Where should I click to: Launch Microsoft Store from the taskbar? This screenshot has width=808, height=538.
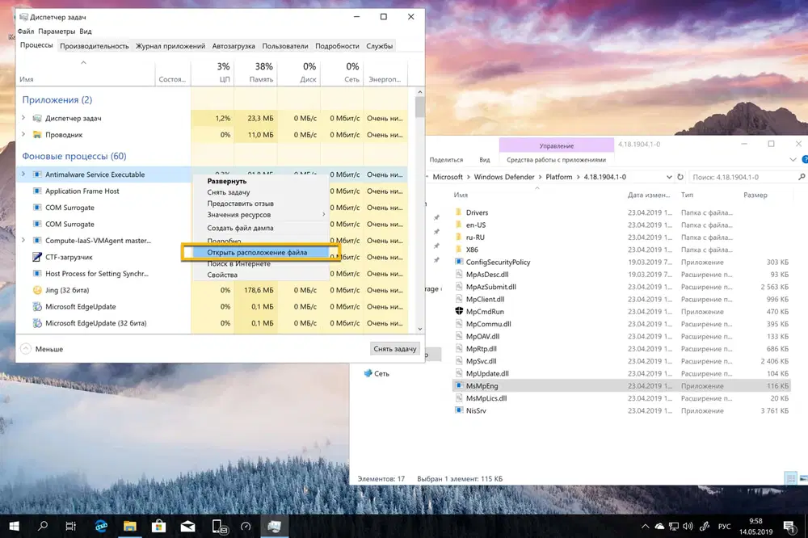(158, 526)
